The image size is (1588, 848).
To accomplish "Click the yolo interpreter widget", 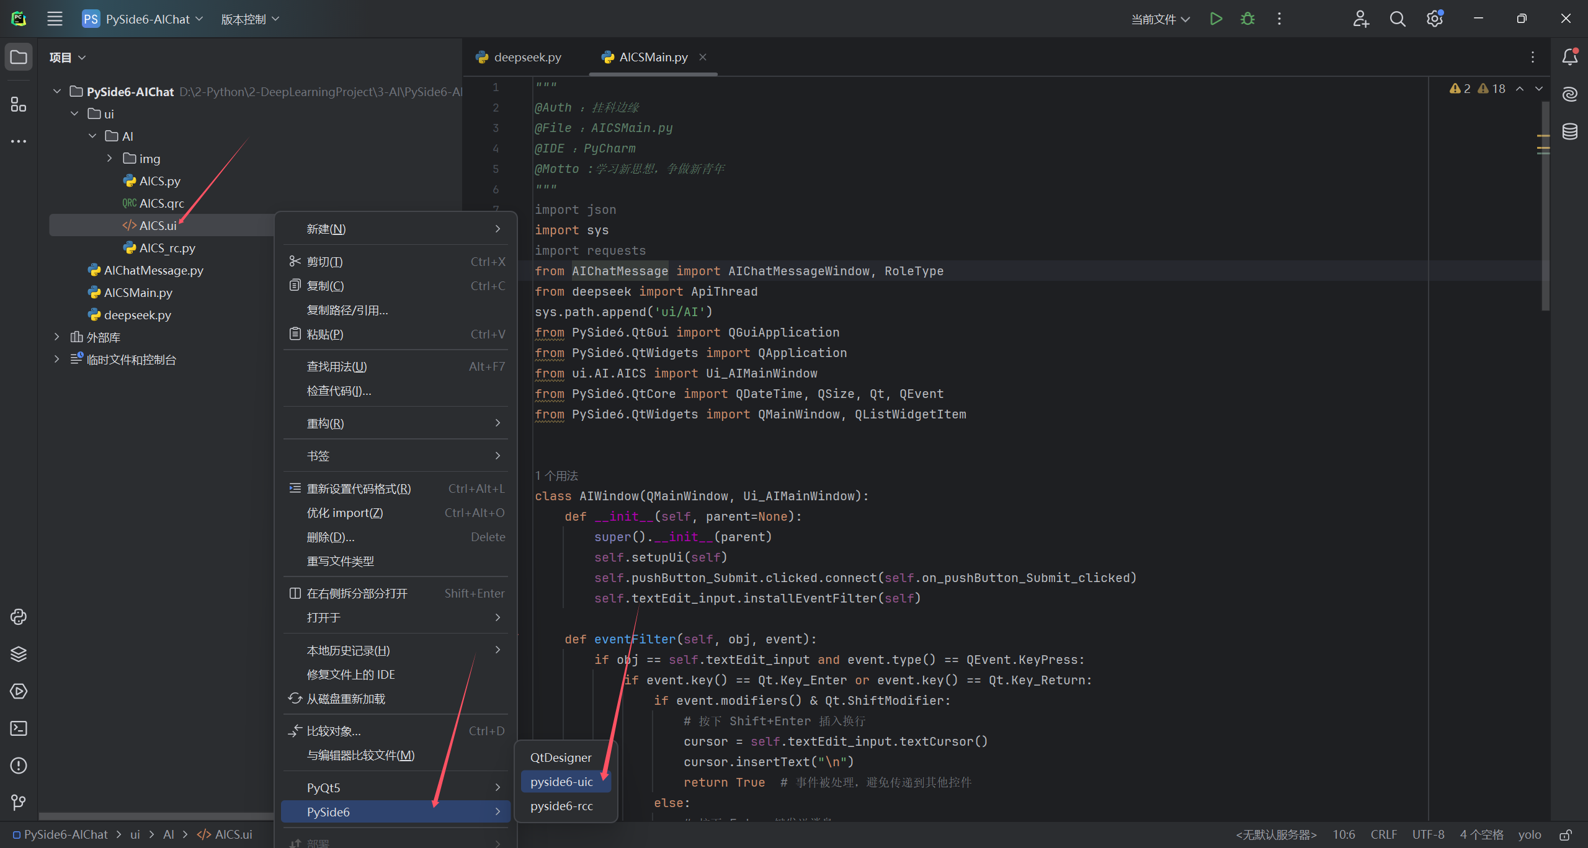I will tap(1530, 834).
